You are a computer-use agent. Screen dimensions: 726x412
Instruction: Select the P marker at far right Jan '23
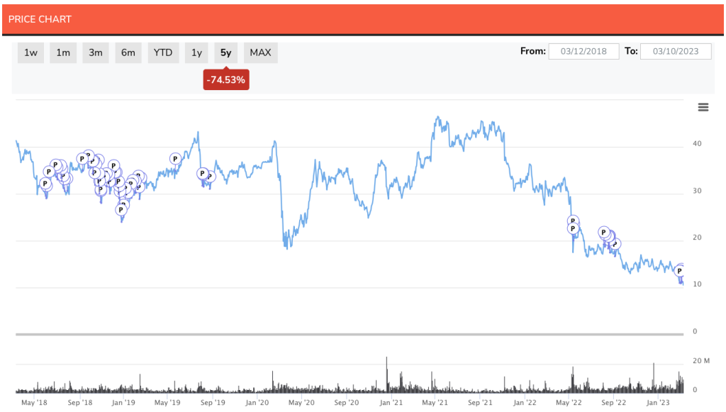point(679,271)
